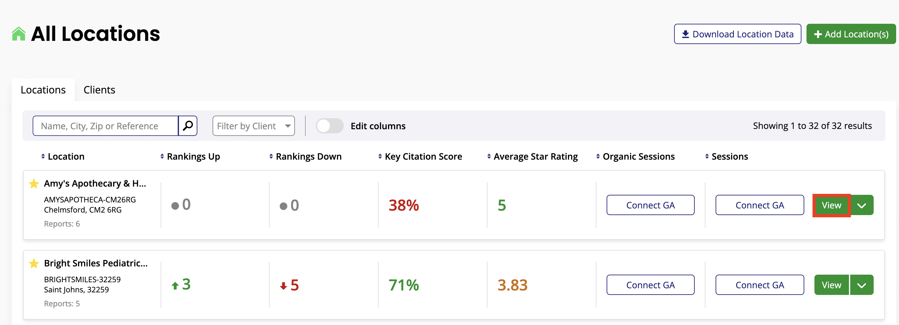Viewport: 899px width, 325px height.
Task: Expand the chevron beside Bright Smiles View button
Action: pyautogui.click(x=862, y=284)
